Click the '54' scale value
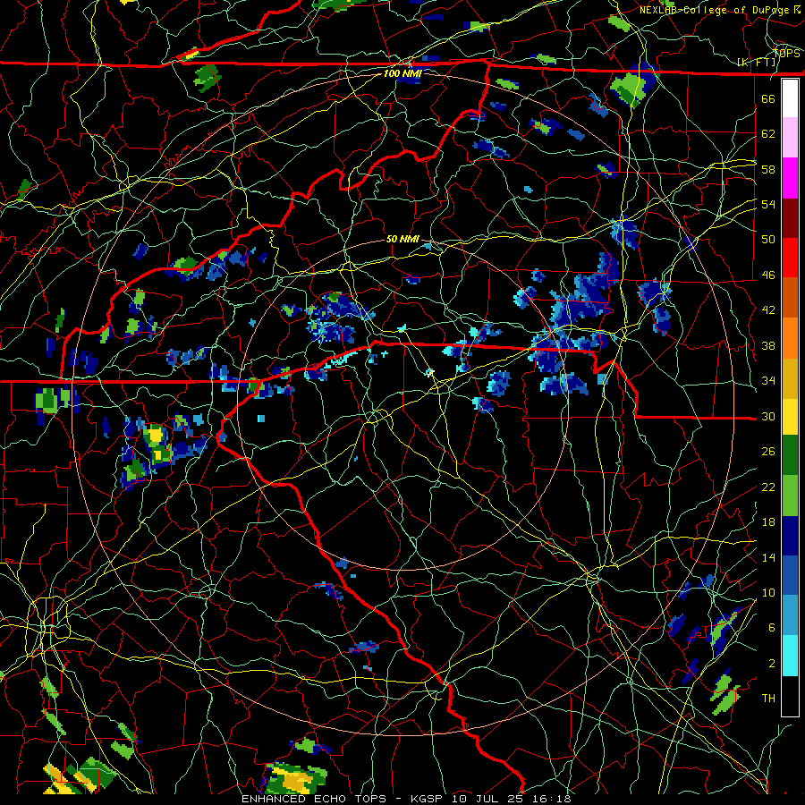Image resolution: width=805 pixels, height=805 pixels. click(768, 204)
